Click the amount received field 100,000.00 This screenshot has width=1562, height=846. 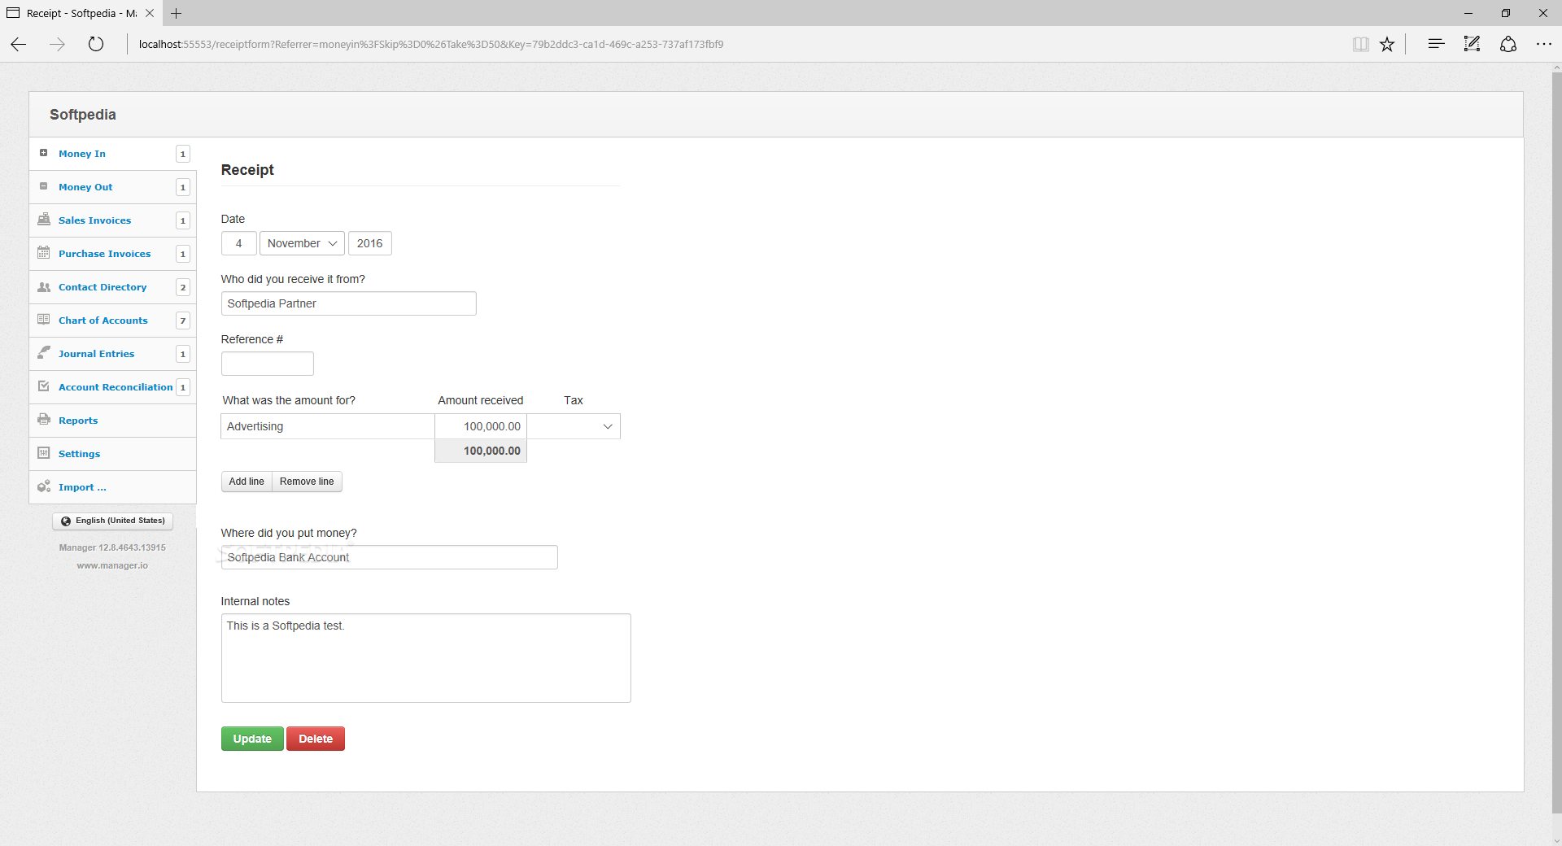click(x=481, y=426)
